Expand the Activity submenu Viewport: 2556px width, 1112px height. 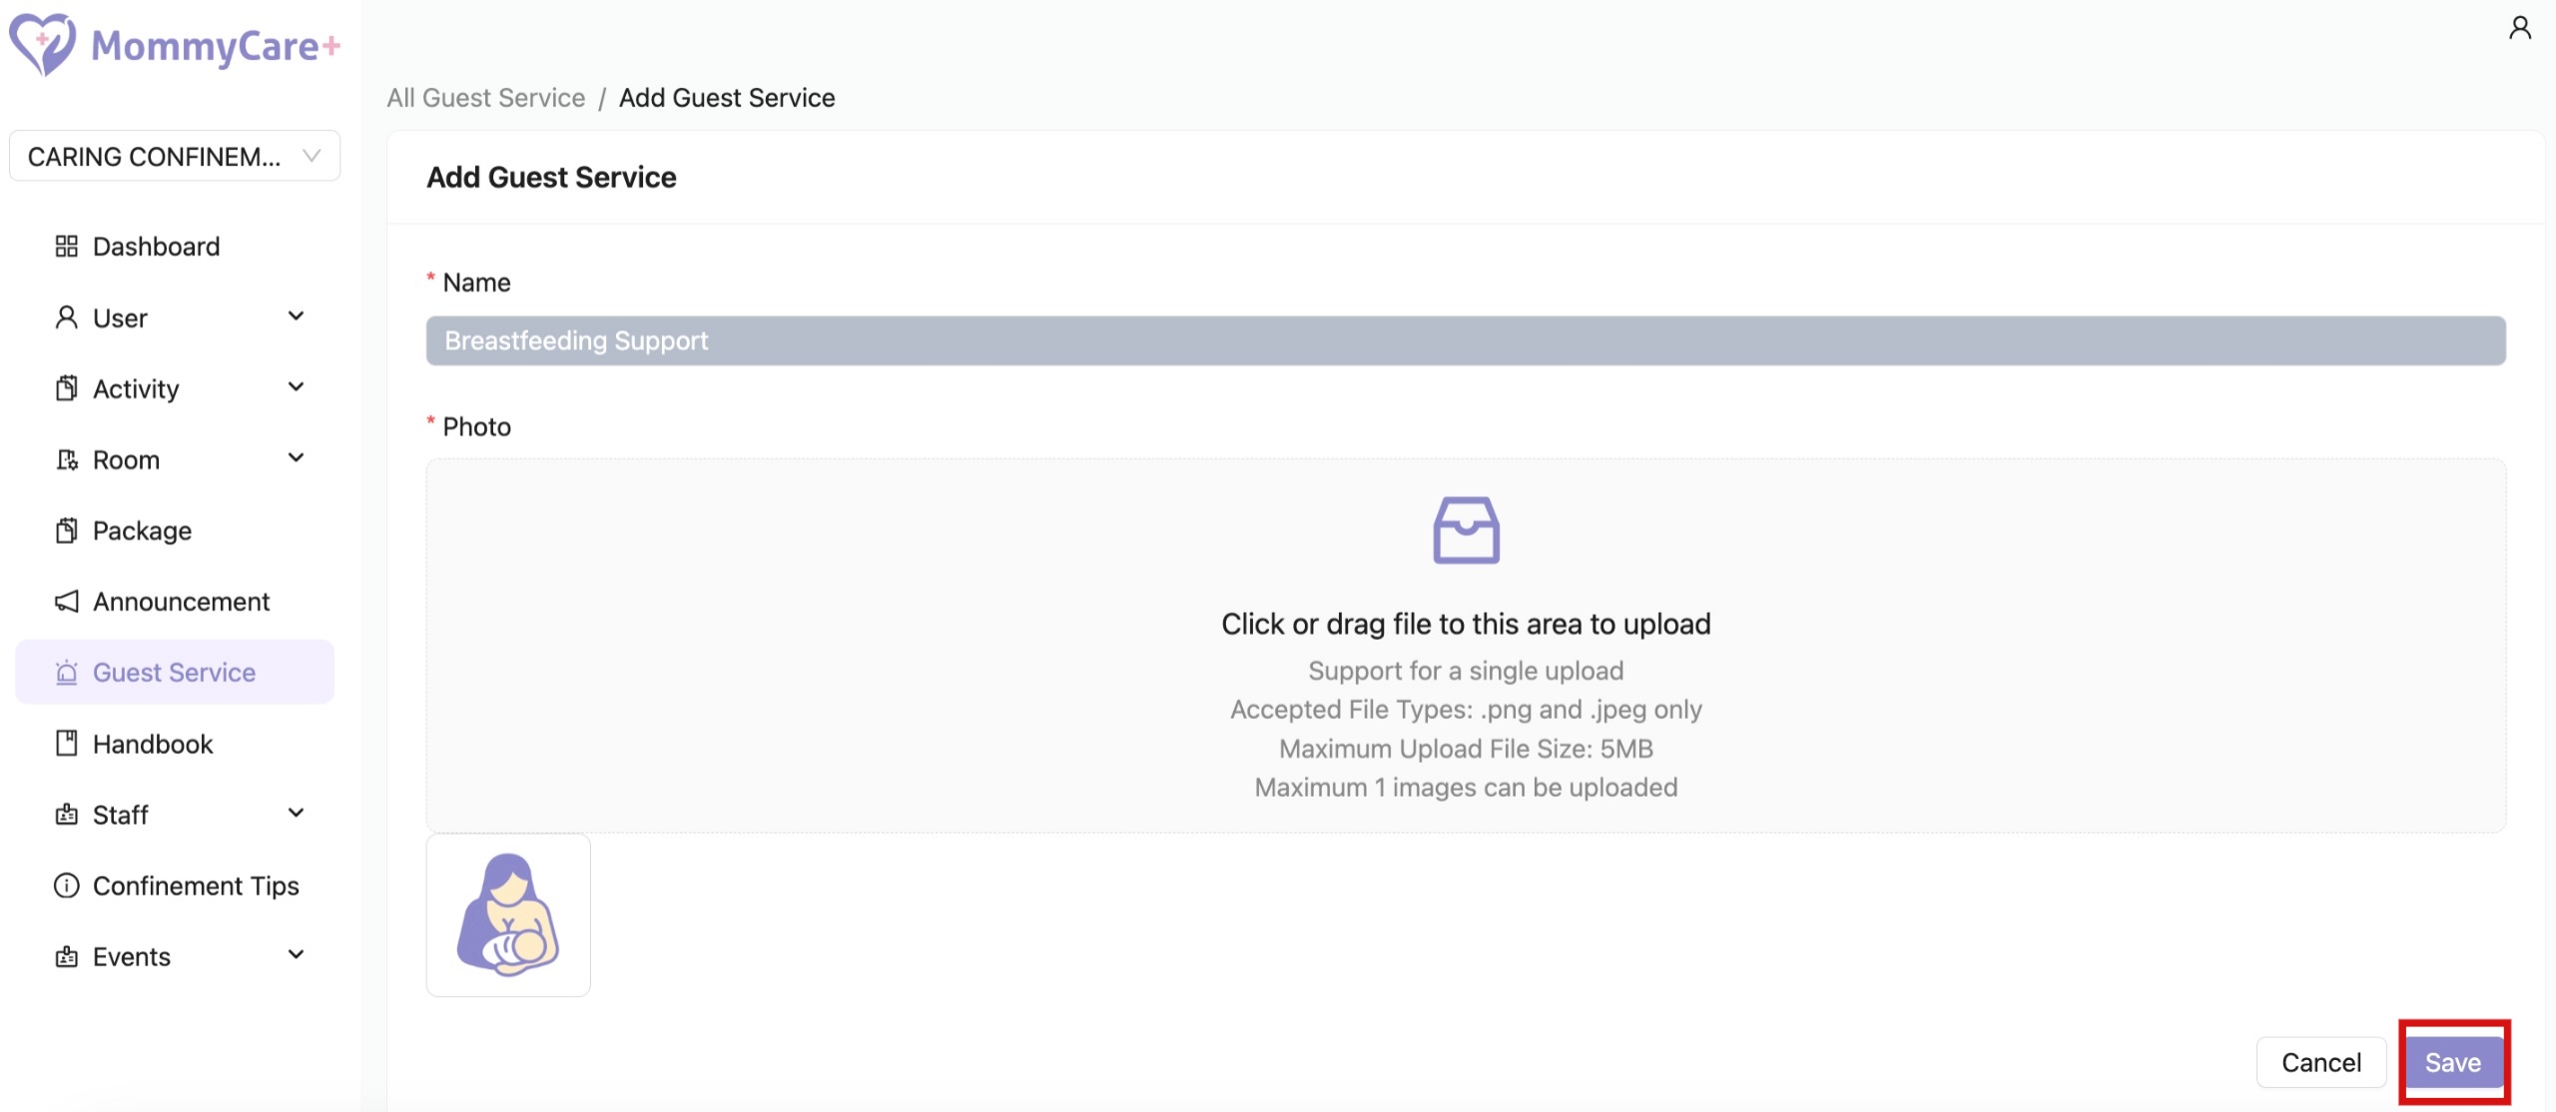[x=296, y=386]
